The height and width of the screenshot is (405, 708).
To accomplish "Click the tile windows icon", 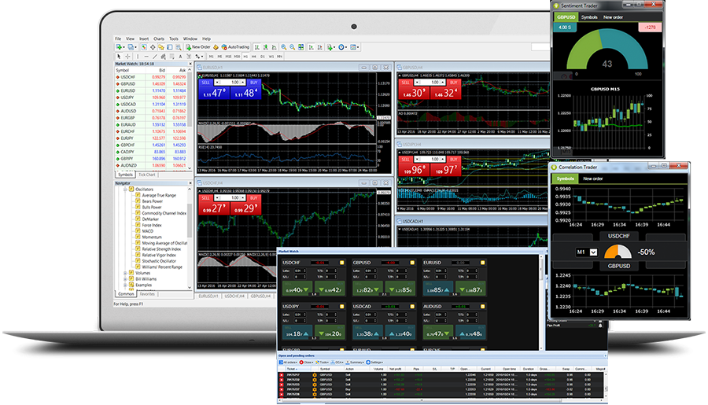I will (301, 47).
